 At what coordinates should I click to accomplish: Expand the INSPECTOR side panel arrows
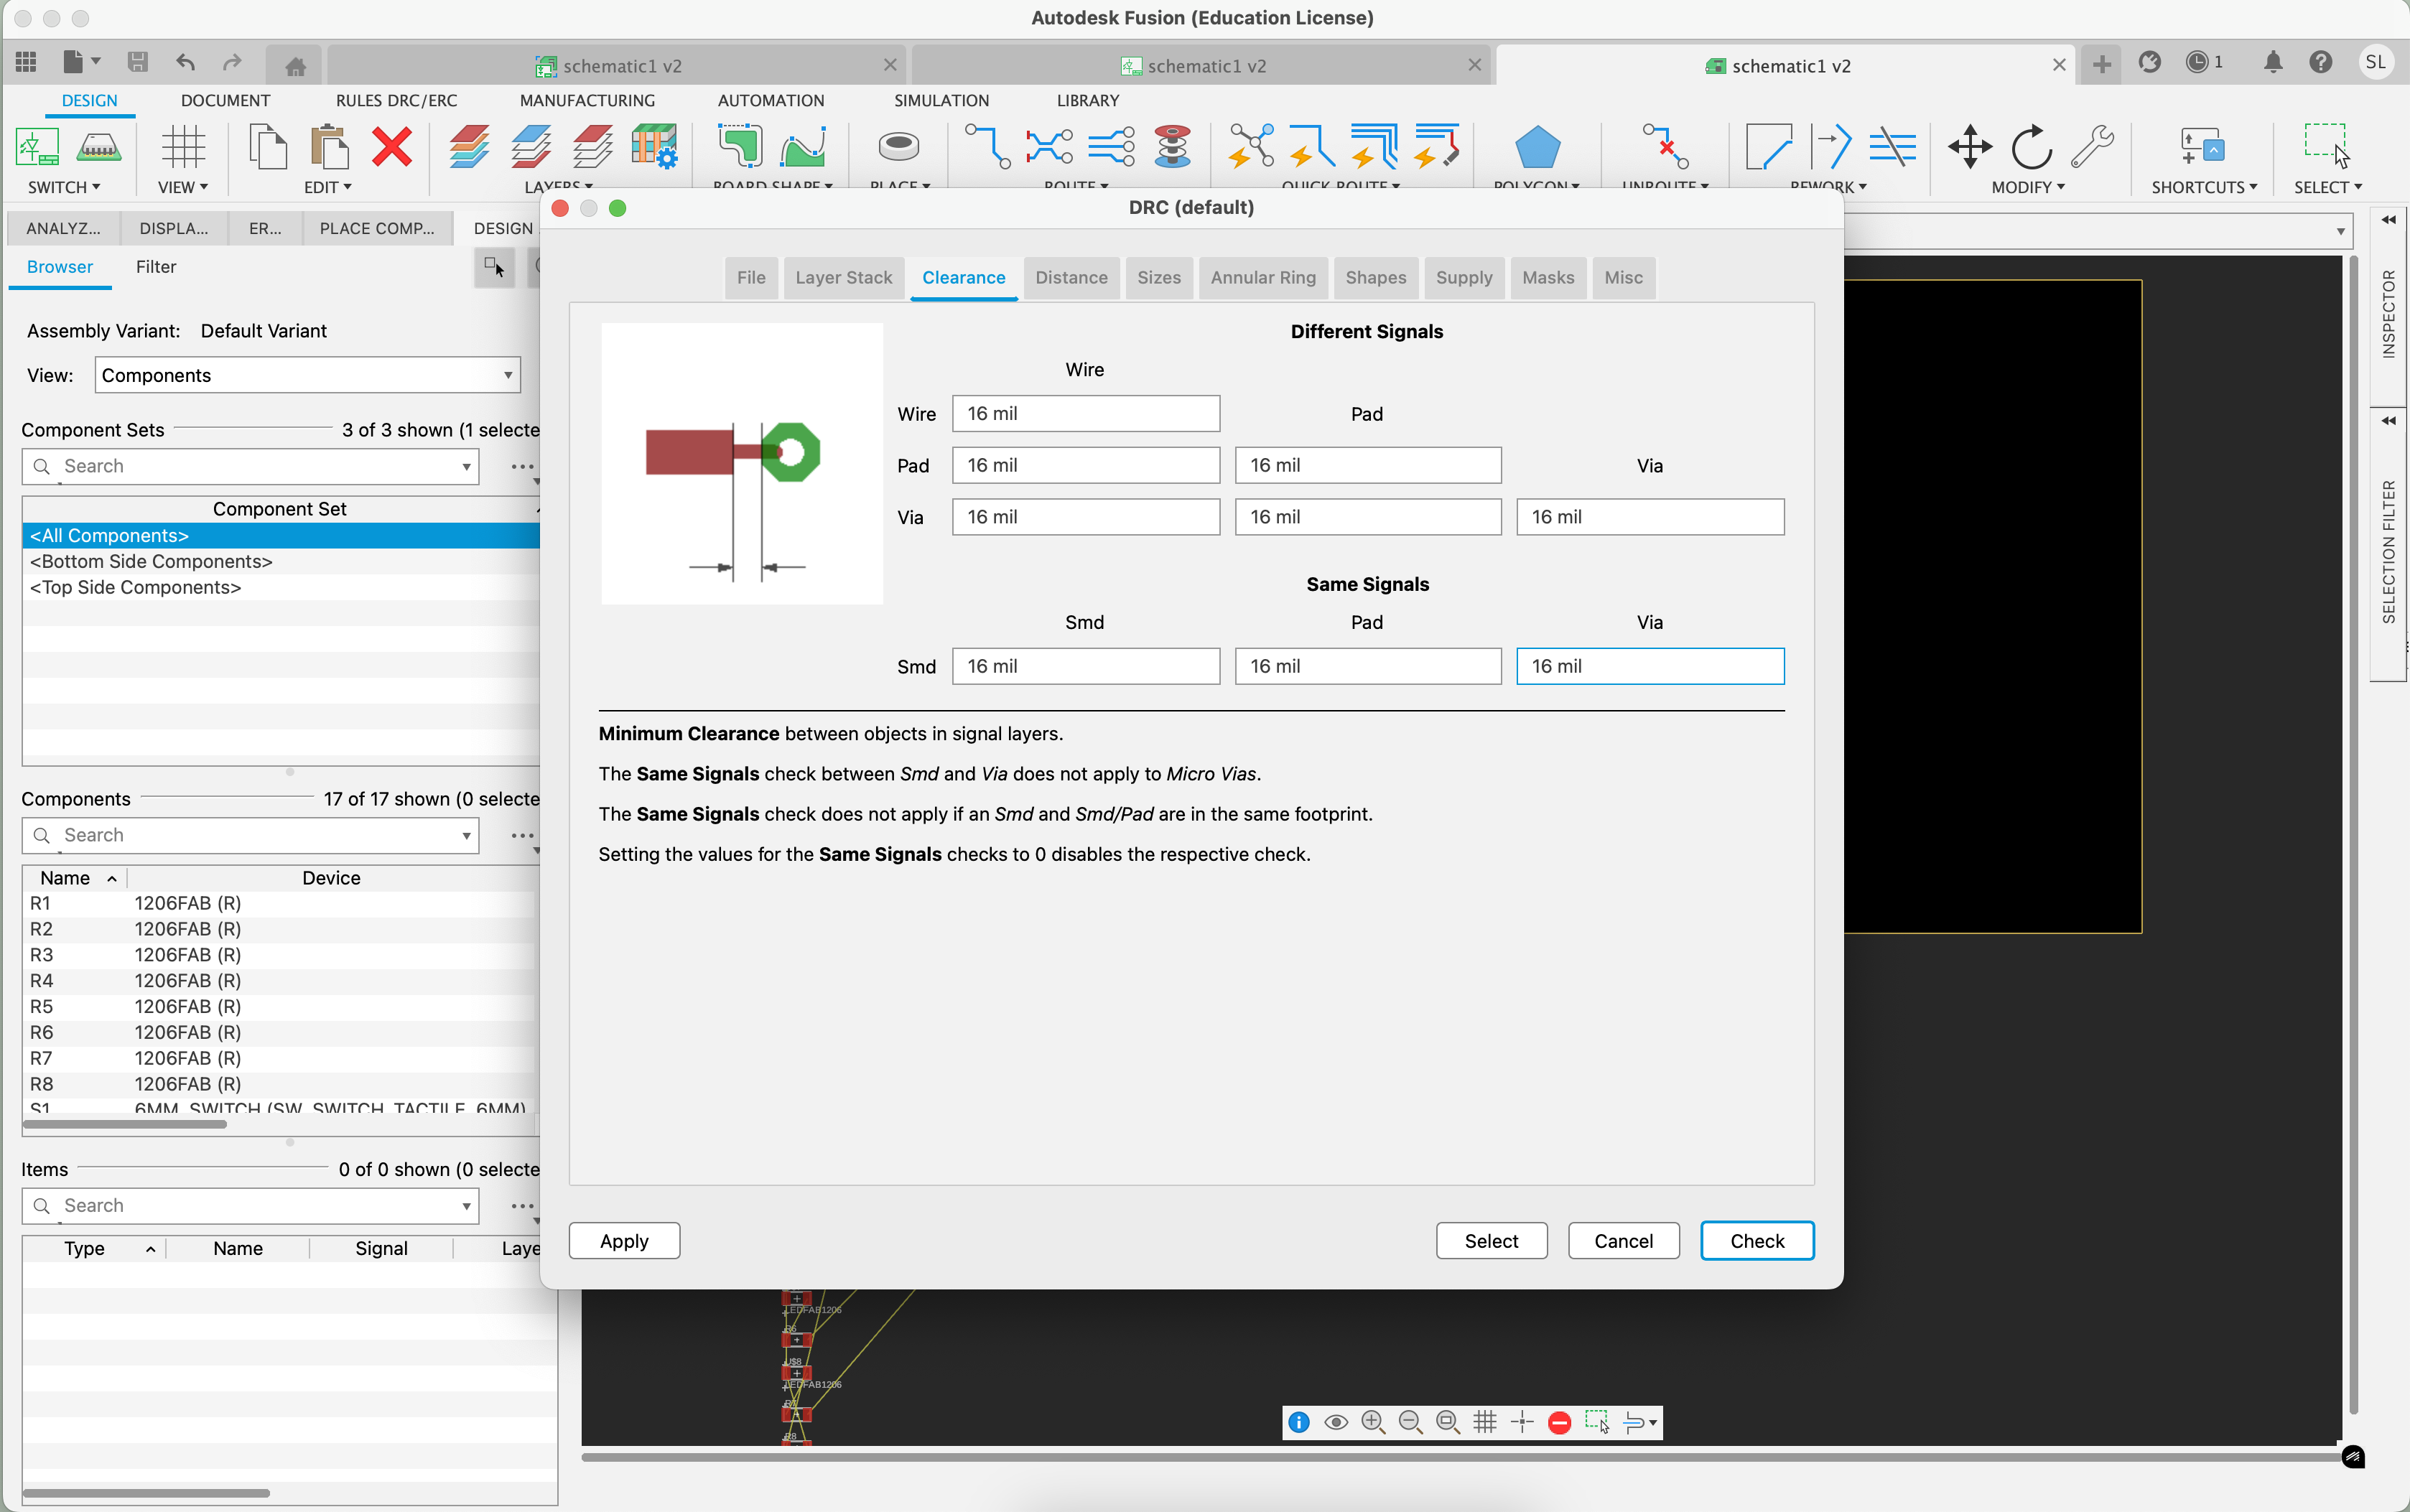[2388, 220]
